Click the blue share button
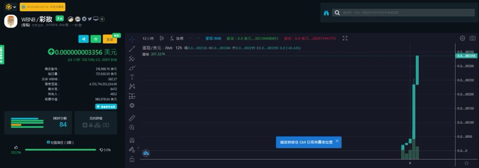Viewport: 479px width, 168px height. pyautogui.click(x=84, y=39)
